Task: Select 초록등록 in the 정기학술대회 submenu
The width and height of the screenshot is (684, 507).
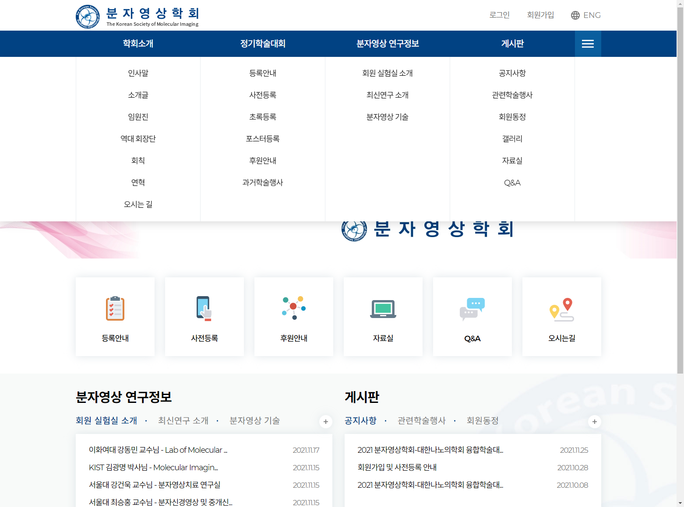Action: tap(263, 117)
